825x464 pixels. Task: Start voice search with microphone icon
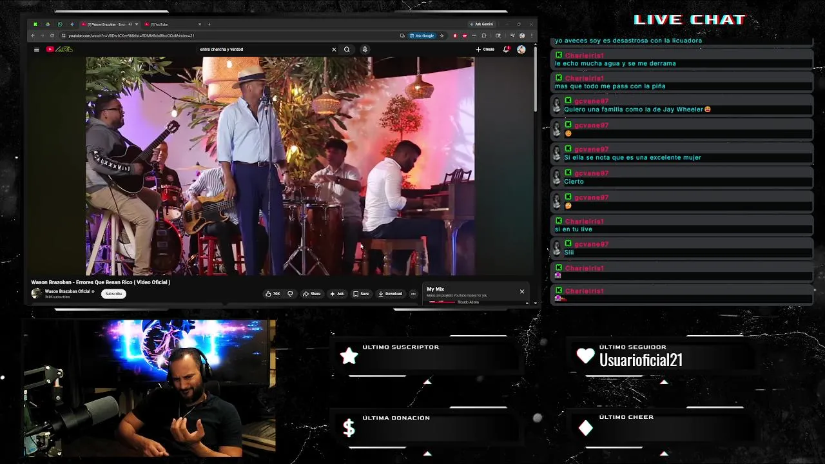365,50
